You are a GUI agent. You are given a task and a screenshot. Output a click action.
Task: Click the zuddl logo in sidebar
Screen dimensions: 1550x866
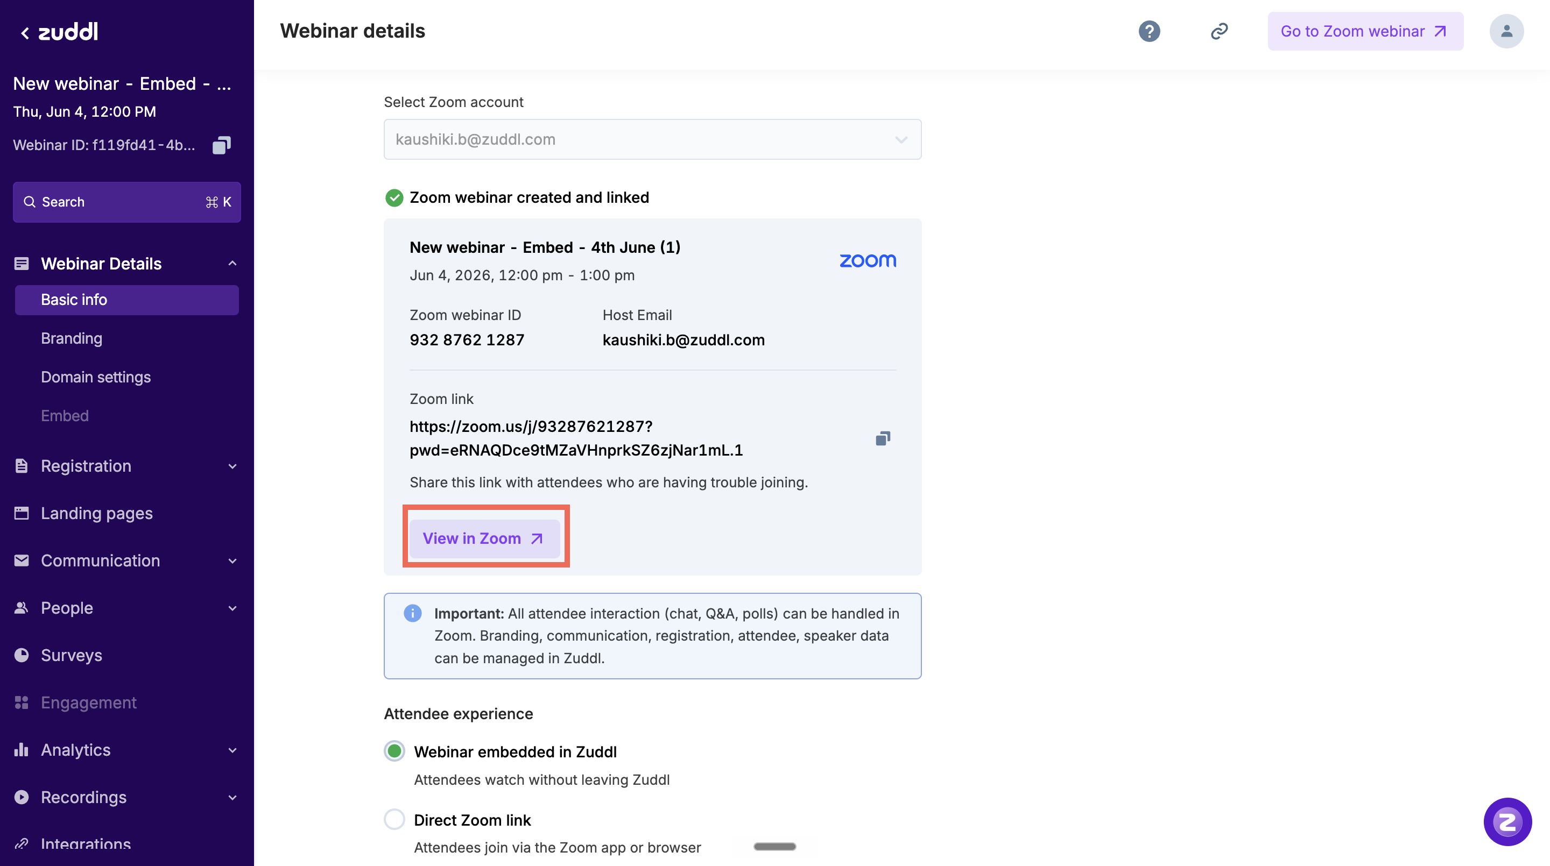(68, 31)
